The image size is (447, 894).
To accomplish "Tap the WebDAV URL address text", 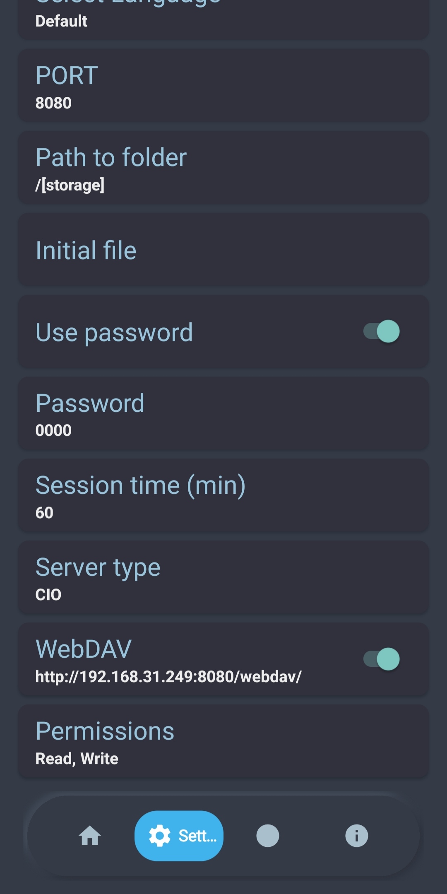I will click(168, 677).
